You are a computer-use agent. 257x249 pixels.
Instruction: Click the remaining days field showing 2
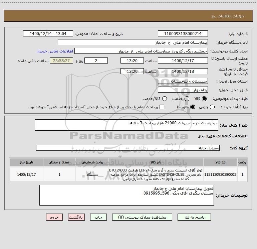pyautogui.click(x=96, y=60)
